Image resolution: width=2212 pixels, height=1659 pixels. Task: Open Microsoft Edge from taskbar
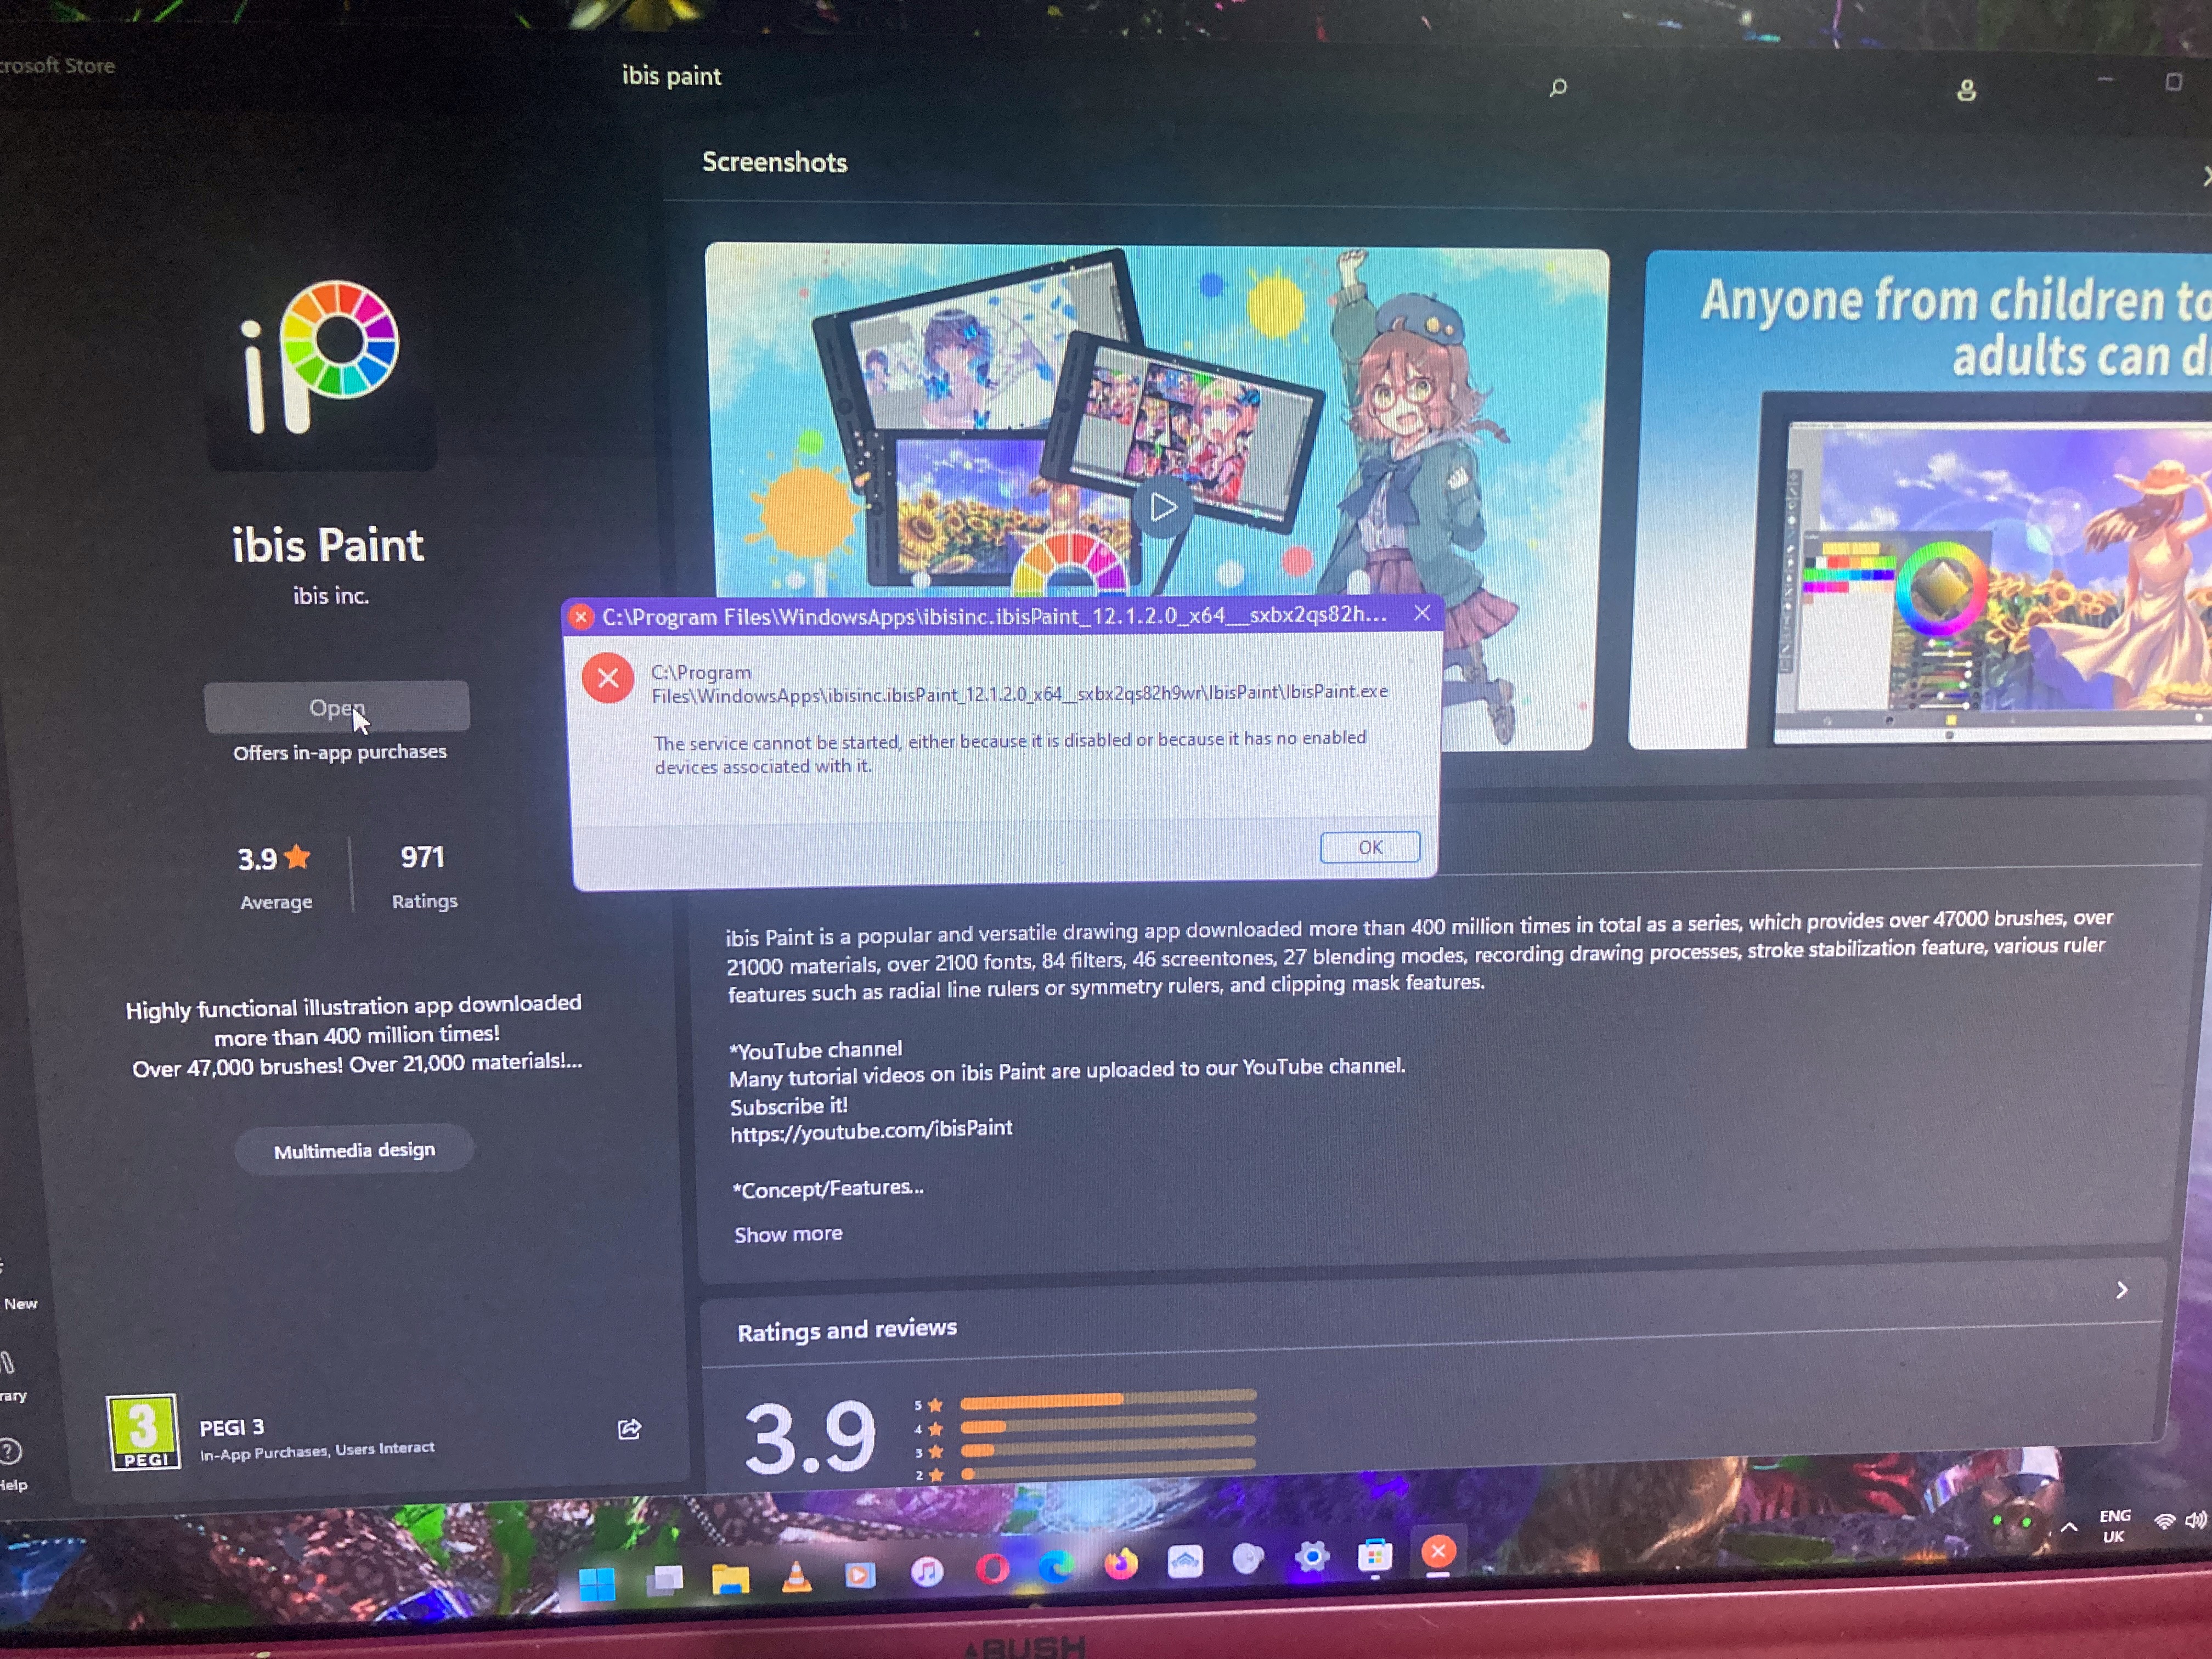click(x=1056, y=1566)
